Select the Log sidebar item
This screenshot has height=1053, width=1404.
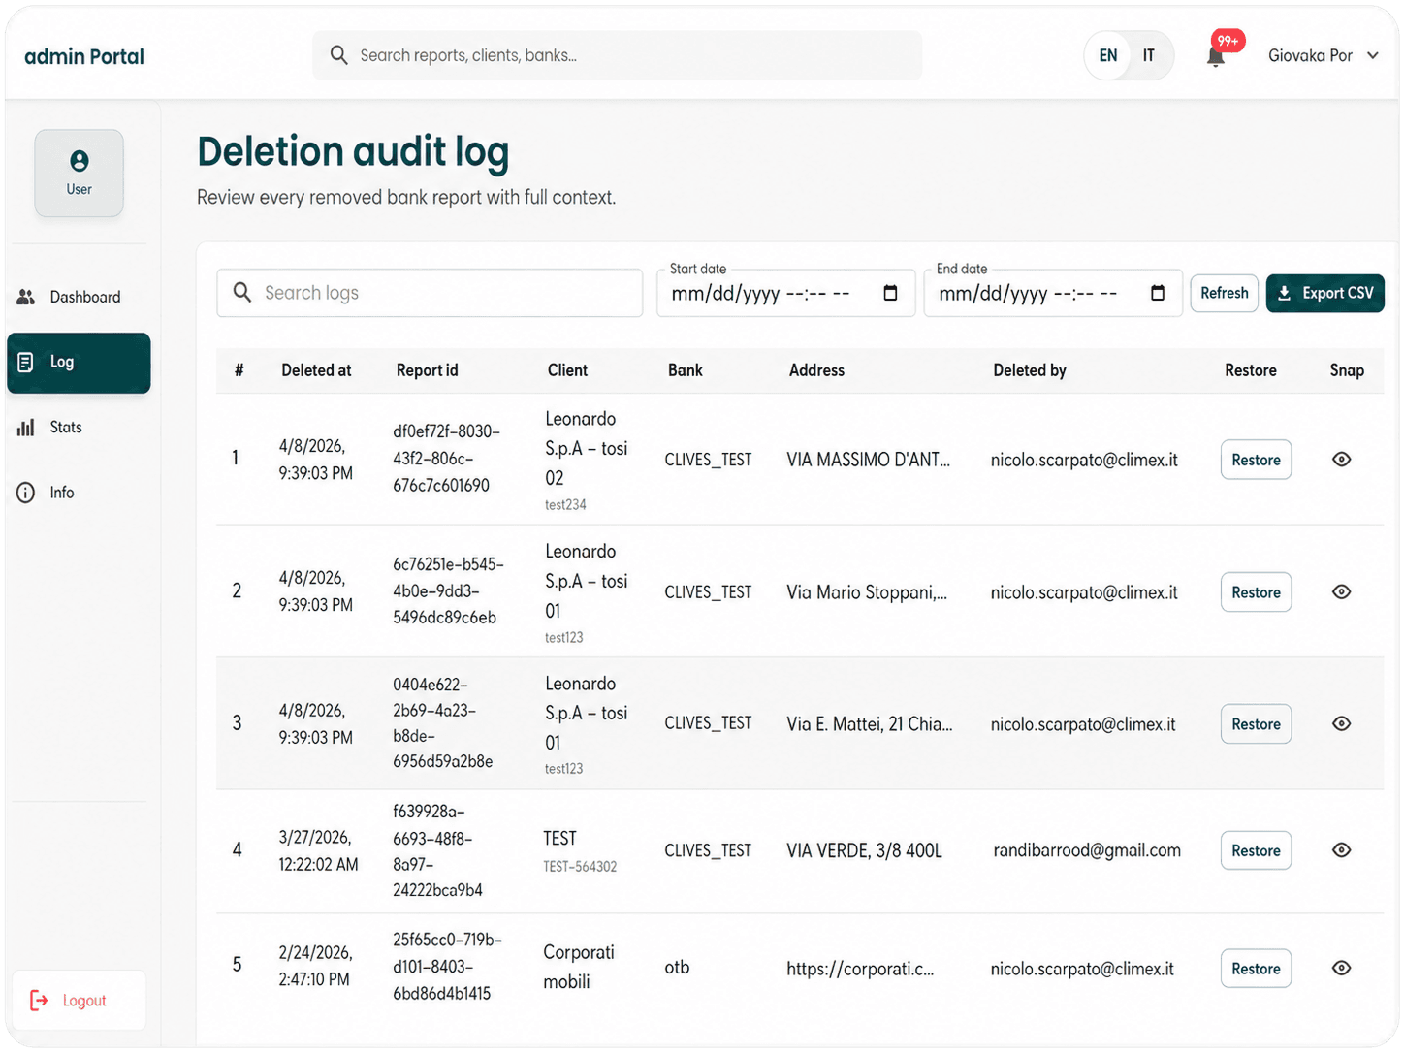[x=79, y=363]
